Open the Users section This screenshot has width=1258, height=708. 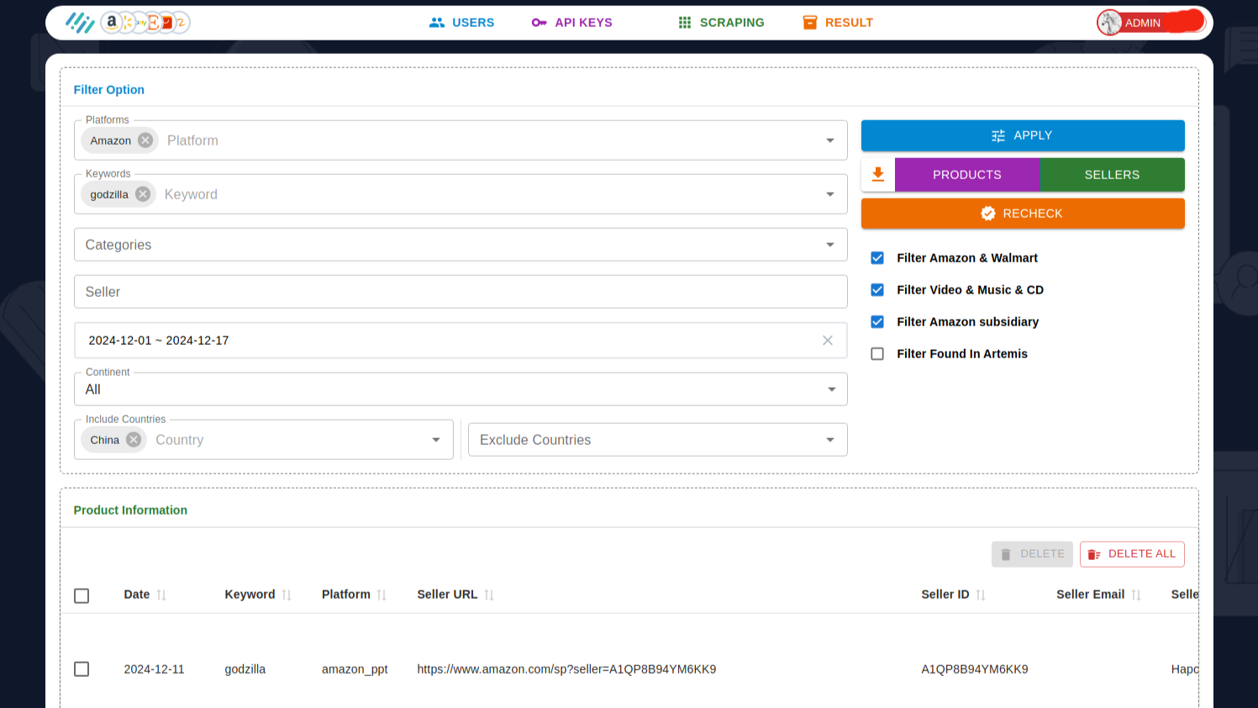pos(461,23)
